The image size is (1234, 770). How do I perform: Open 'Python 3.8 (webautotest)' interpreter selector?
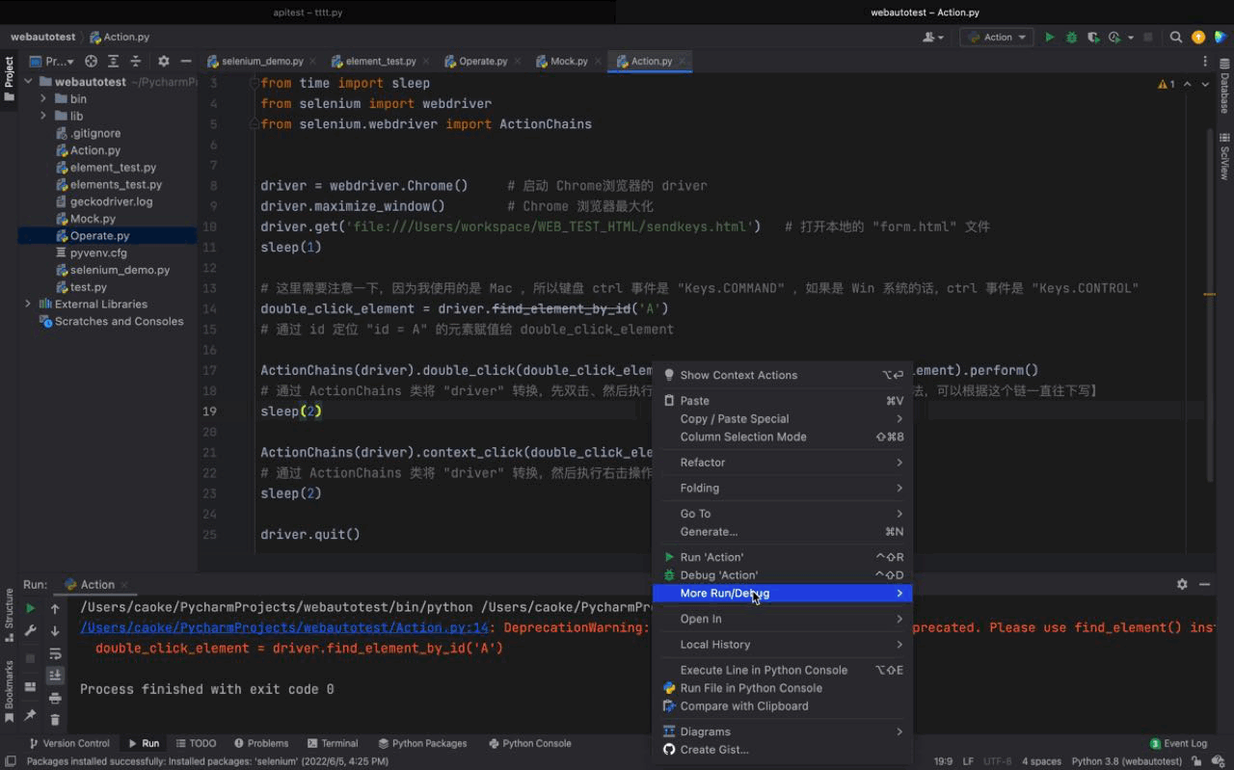1126,761
